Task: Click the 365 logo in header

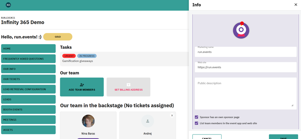Action: coord(8,5)
